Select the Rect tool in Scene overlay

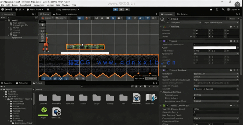click(x=43, y=37)
